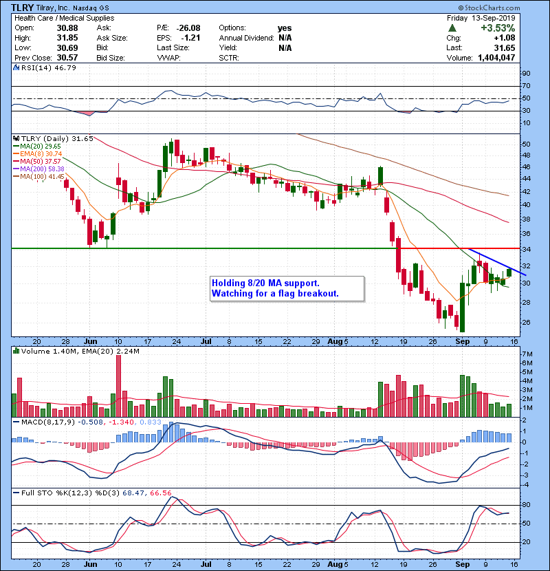Select the Open value 30.88
Screen dimensions: 550x571
click(67, 28)
